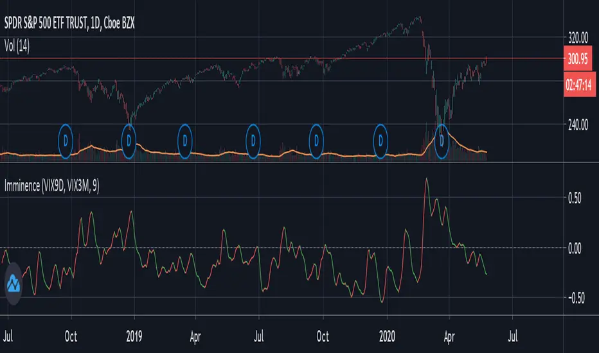Viewport: 599px width, 353px height.
Task: Click the dividend marker before April 2019
Action: click(185, 141)
